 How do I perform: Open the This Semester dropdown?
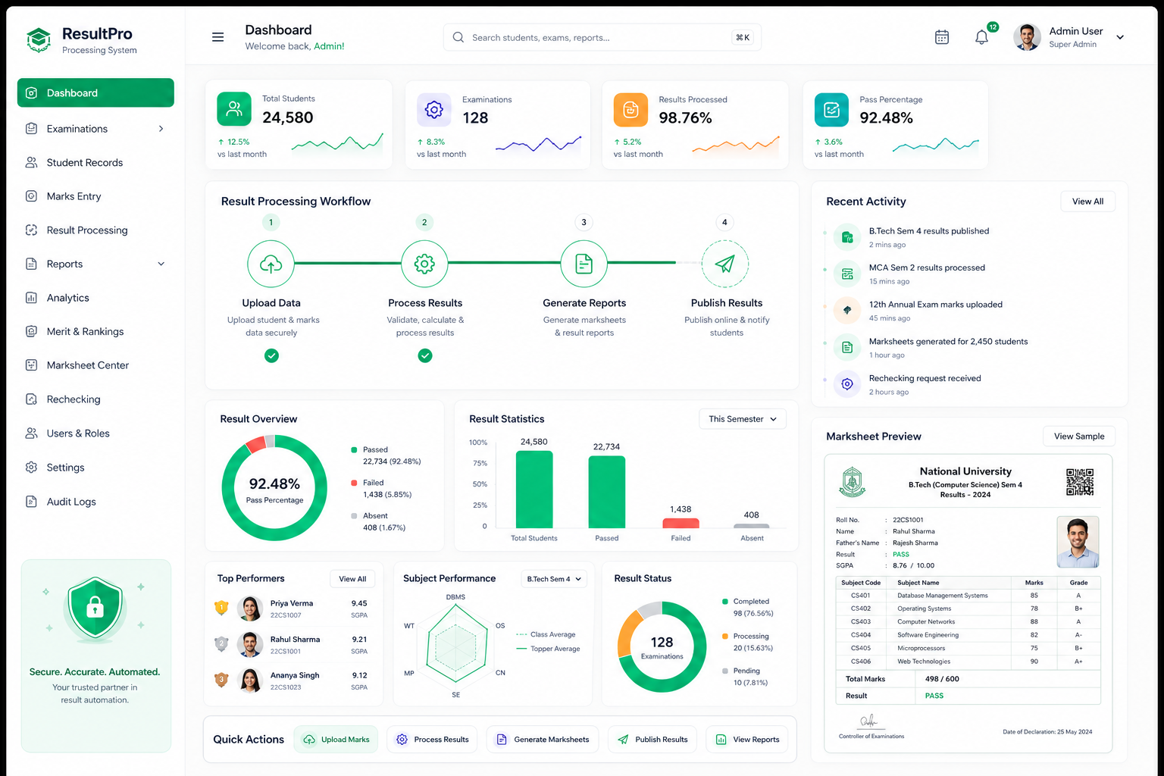pyautogui.click(x=743, y=419)
